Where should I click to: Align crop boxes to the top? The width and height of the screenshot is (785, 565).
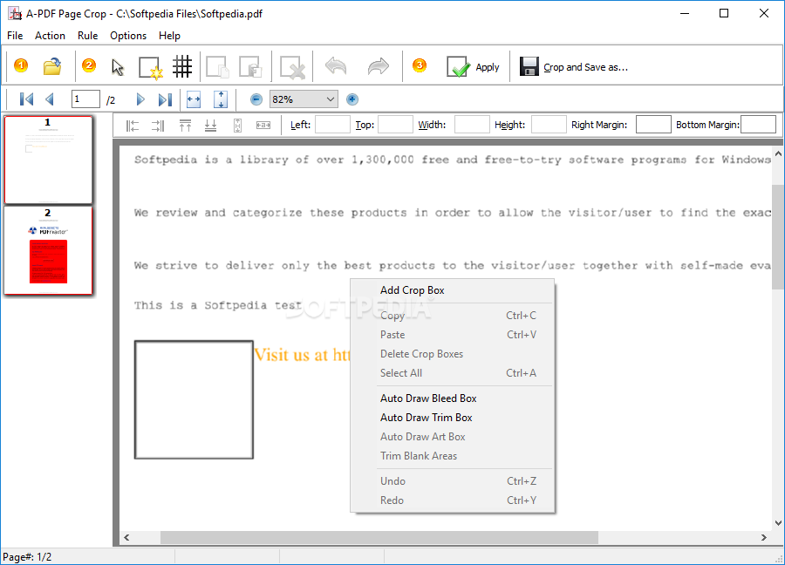pos(185,126)
